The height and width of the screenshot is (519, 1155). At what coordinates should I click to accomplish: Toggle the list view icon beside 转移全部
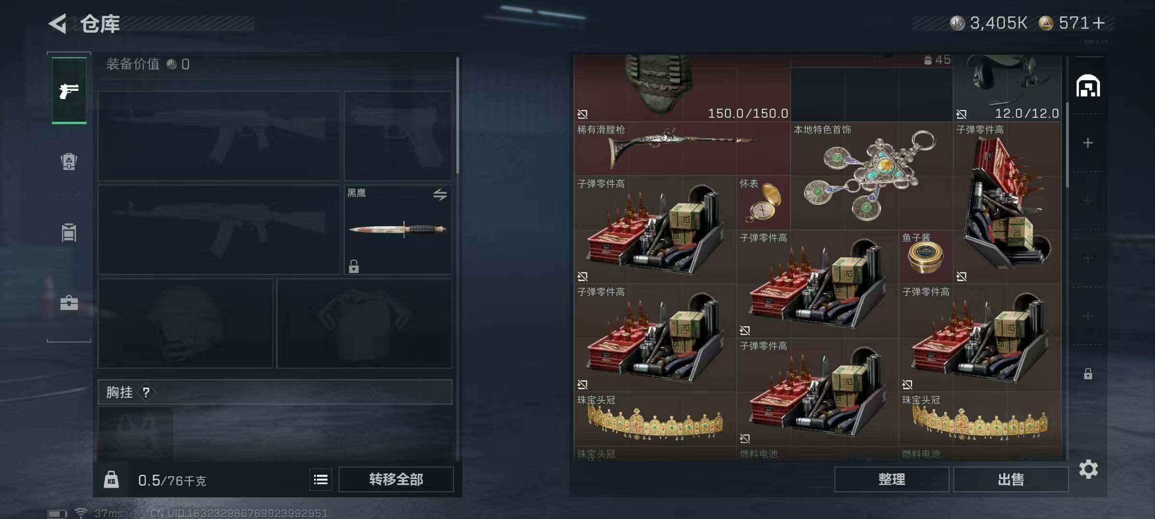pos(321,480)
